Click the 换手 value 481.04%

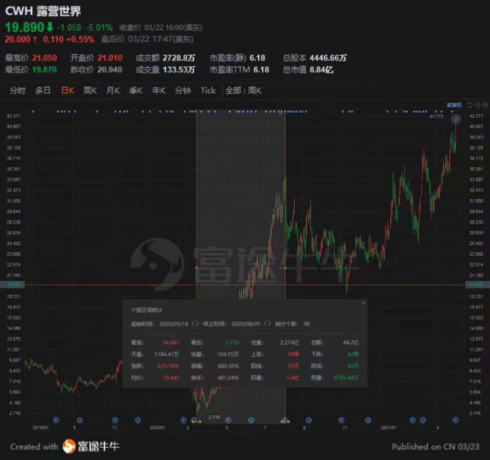(228, 378)
